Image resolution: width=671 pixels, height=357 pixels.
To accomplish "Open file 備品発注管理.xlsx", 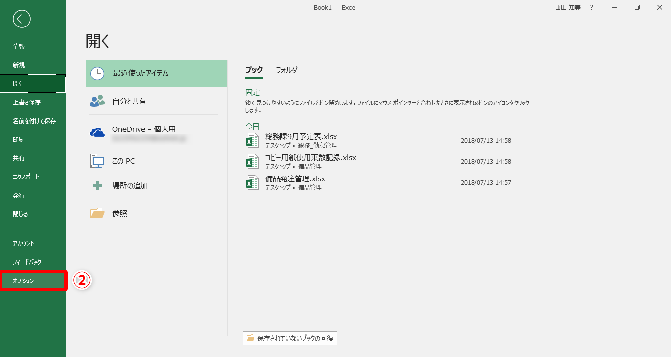I will 295,178.
